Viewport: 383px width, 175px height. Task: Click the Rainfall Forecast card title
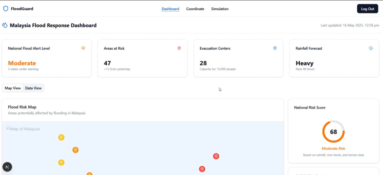[x=309, y=48]
